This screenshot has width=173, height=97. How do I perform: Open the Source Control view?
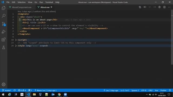(4, 24)
